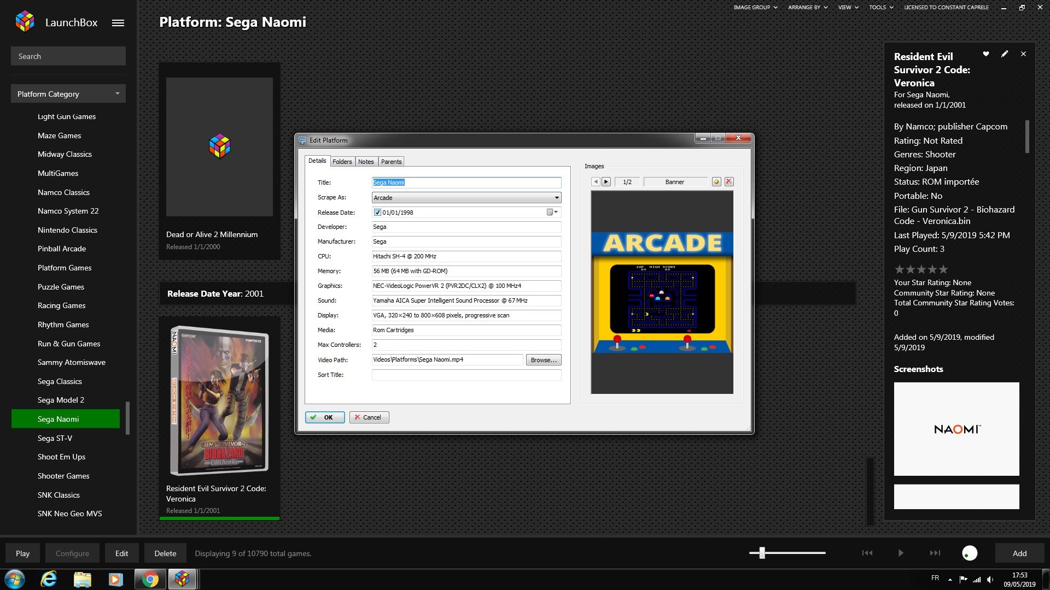Select LaunchBox in the taskbar
Viewport: 1050px width, 590px height.
tap(182, 579)
